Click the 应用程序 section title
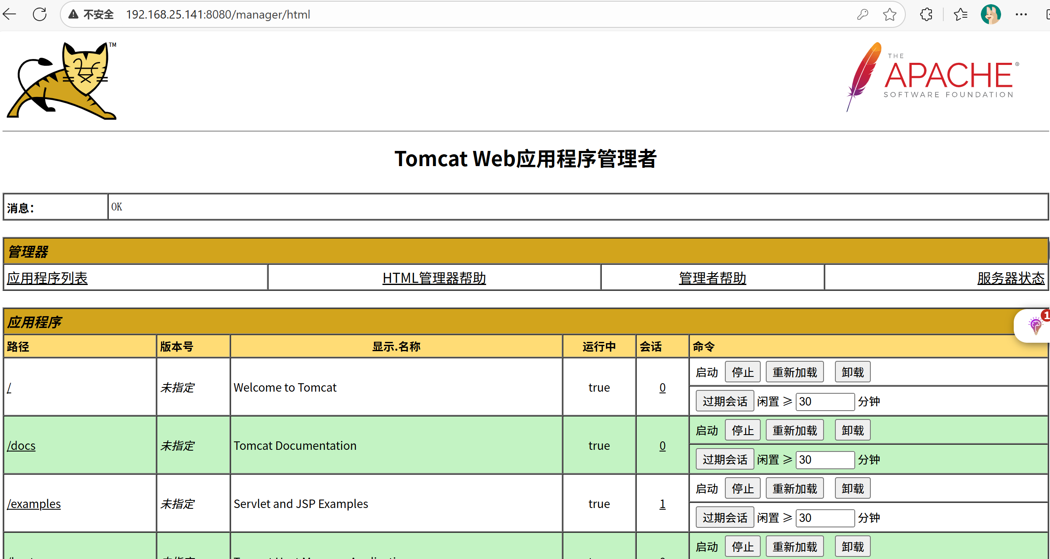The height and width of the screenshot is (559, 1050). point(35,322)
